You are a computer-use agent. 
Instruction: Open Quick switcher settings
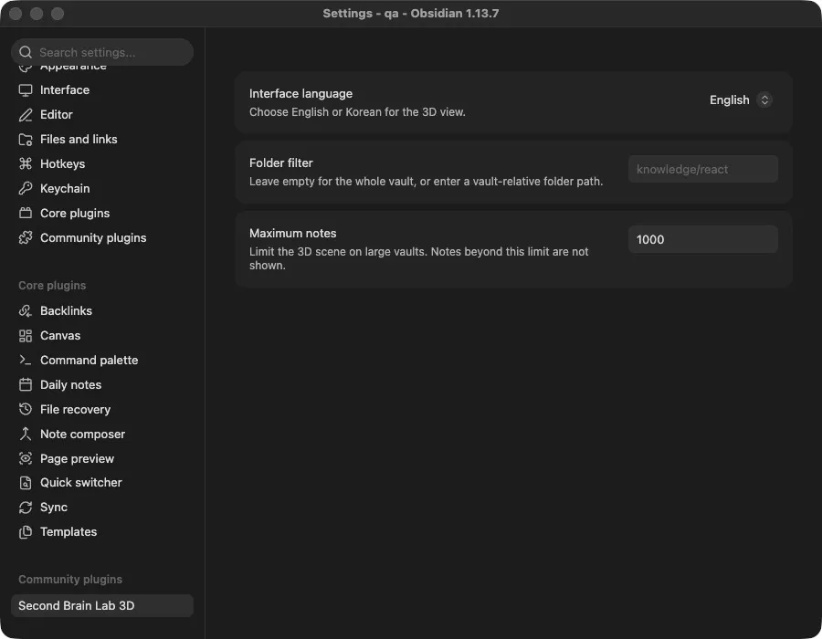click(x=102, y=483)
